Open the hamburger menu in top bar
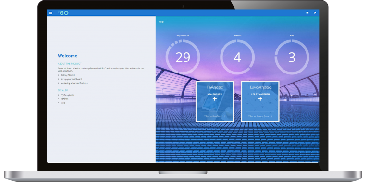 coord(50,13)
